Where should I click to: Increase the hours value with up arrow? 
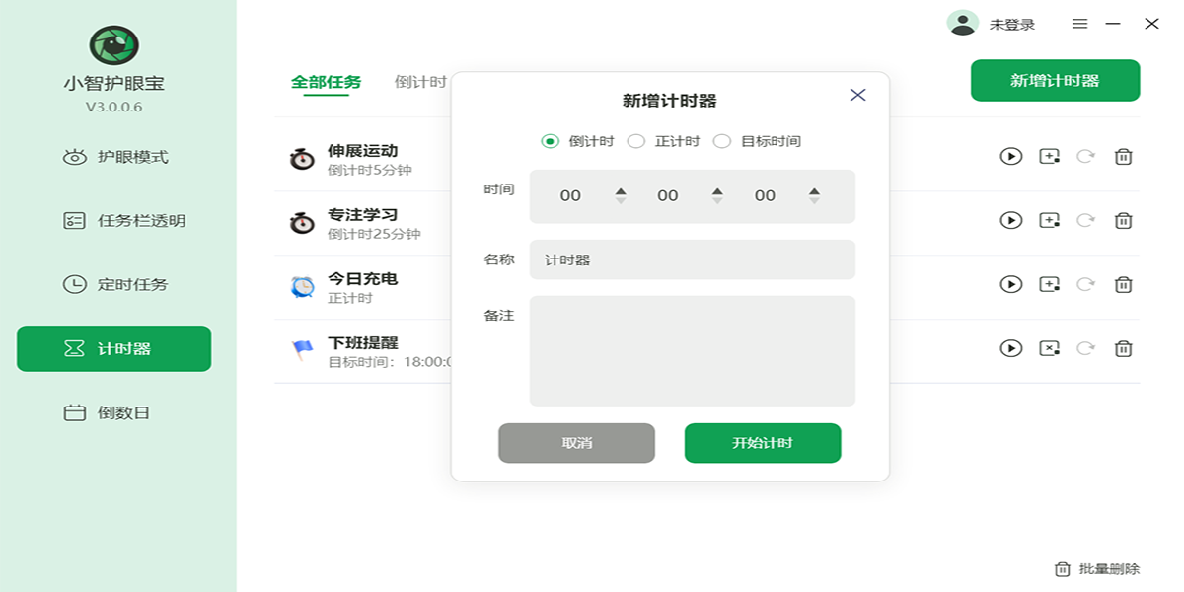point(621,191)
